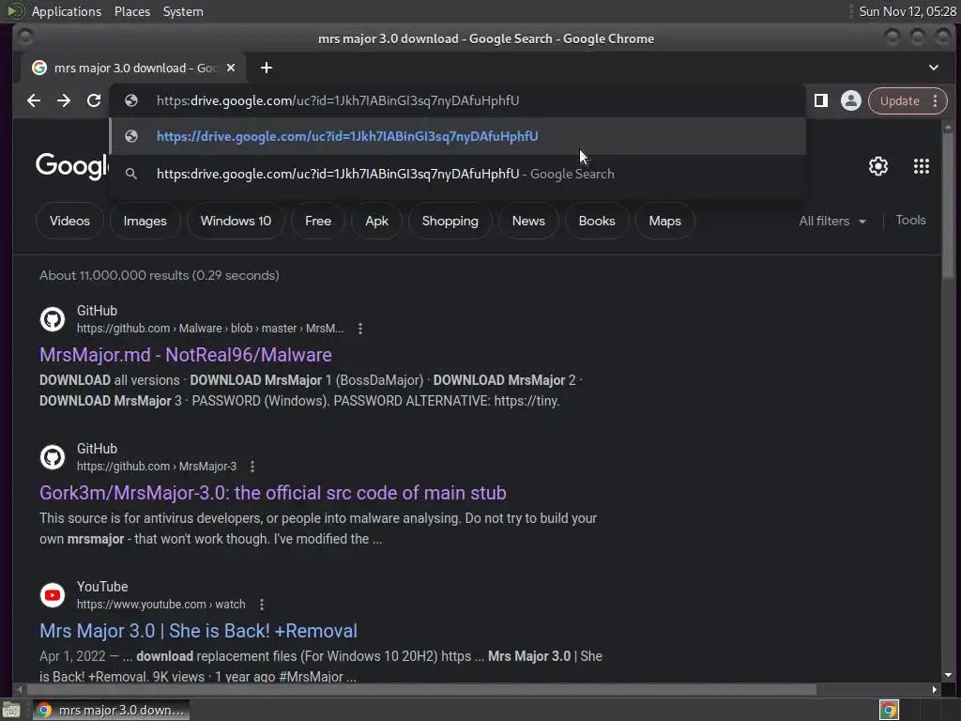The image size is (961, 721).
Task: Apply the Windows 10 filter chip
Action: (236, 221)
